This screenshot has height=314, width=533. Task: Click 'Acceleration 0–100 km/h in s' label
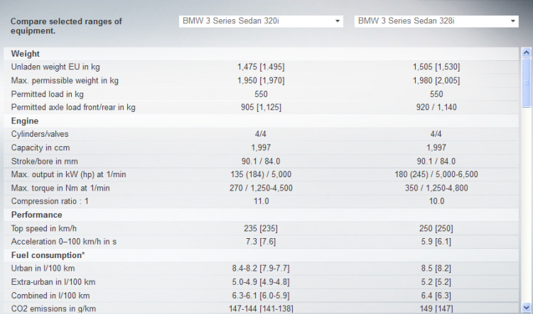(63, 242)
